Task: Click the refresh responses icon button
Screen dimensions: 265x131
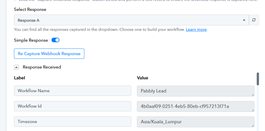Action: point(254,20)
